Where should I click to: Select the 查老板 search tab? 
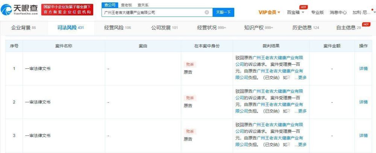pyautogui.click(x=126, y=5)
